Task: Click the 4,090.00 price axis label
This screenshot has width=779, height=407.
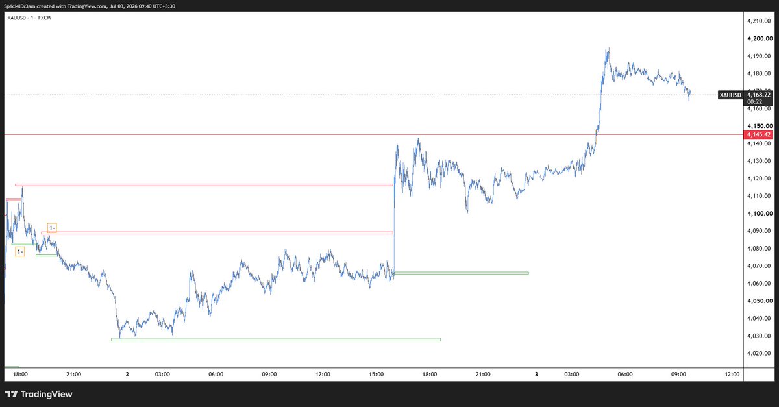Action: pyautogui.click(x=759, y=231)
